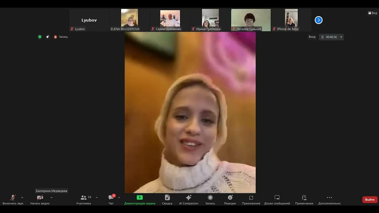Start Демонстрация экрана screen share
The image size is (379, 213).
[140, 200]
